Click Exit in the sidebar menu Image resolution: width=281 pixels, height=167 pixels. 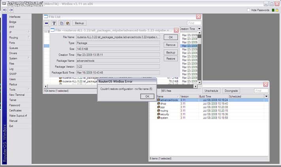11,126
